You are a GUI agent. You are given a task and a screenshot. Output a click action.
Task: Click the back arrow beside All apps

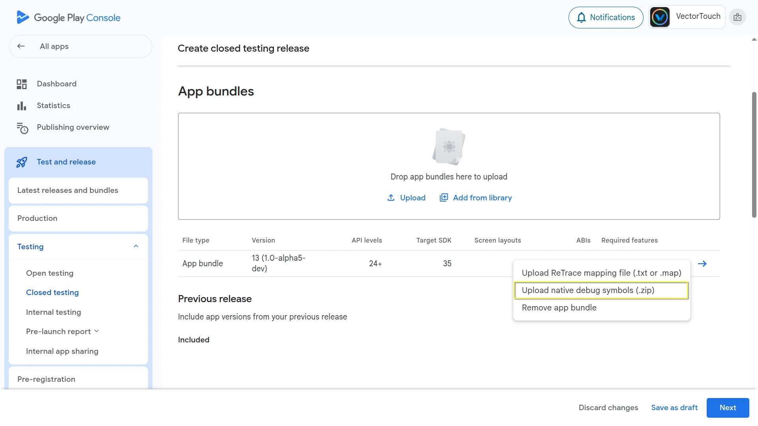coord(21,46)
